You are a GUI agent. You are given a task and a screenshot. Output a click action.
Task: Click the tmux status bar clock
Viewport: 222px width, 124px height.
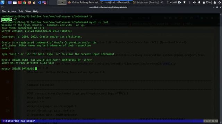point(211,121)
